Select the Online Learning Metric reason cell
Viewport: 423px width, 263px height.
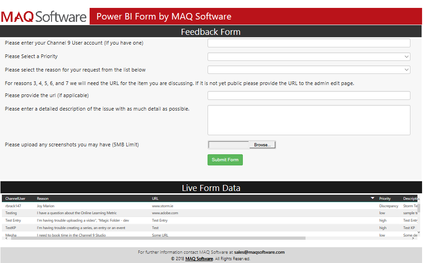coord(77,213)
